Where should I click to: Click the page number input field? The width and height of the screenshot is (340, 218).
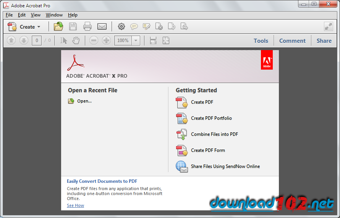[x=37, y=41]
